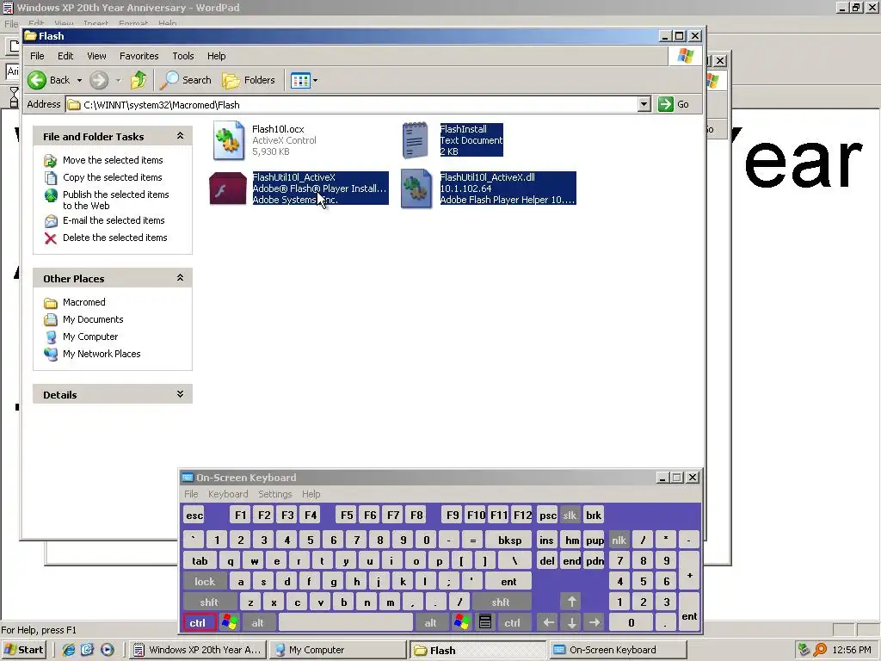
Task: Launch Windows Media Player from quick launch
Action: tap(108, 650)
